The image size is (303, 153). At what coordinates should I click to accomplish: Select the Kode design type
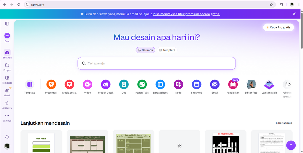tap(178, 84)
